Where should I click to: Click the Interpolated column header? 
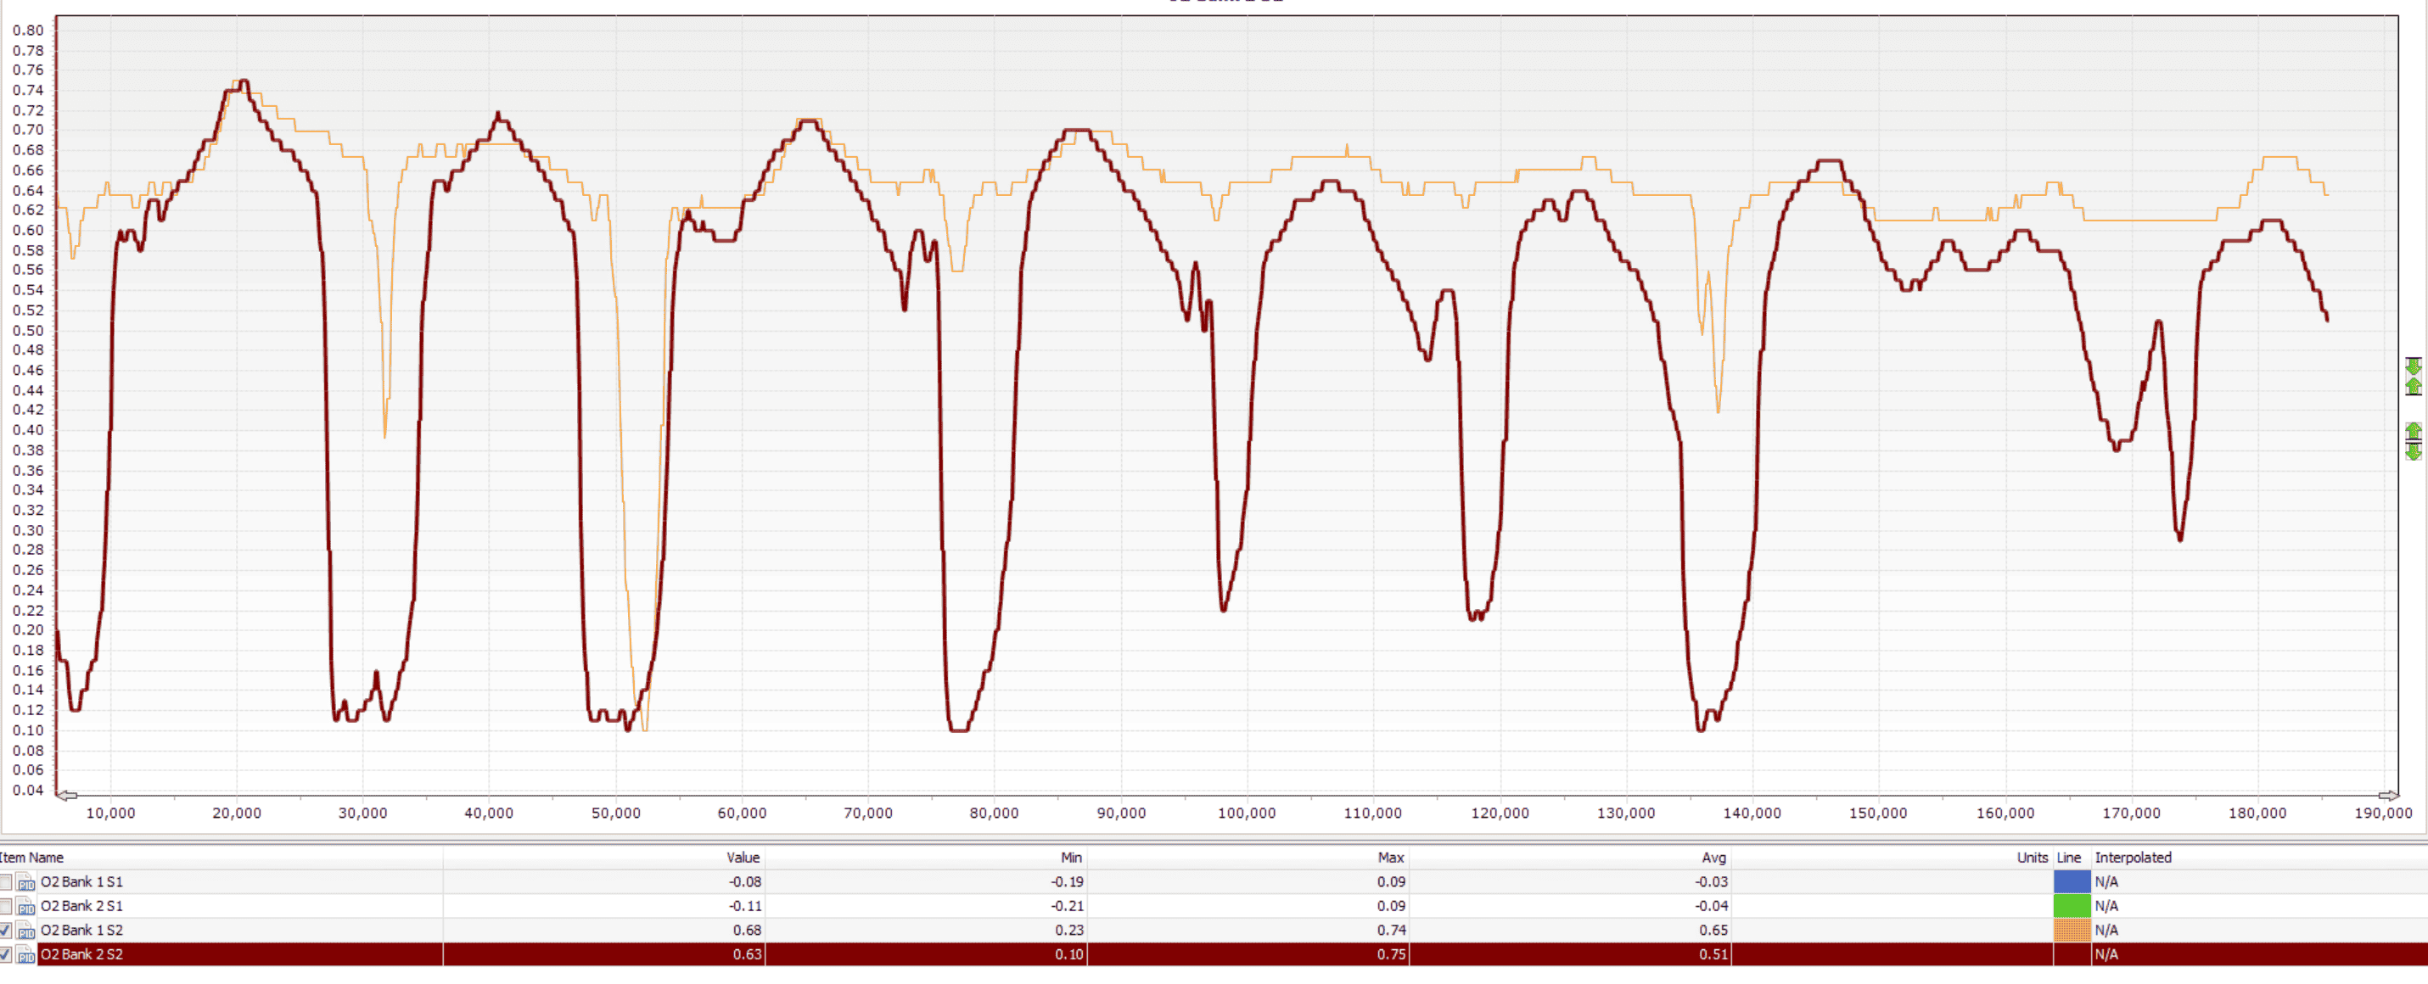point(2259,858)
